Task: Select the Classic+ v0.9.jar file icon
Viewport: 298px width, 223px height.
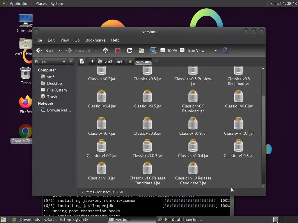Action: click(x=193, y=123)
